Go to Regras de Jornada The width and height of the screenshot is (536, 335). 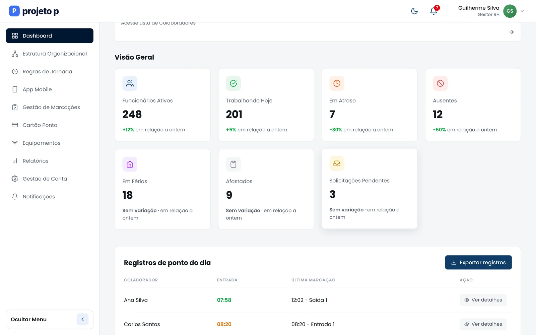pos(50,71)
